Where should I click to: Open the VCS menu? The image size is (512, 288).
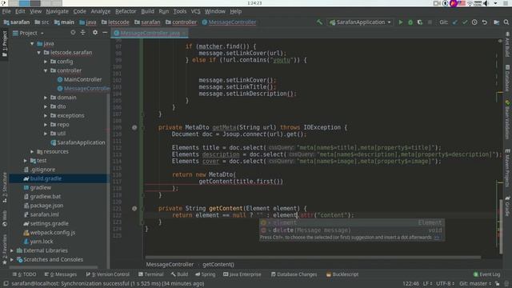(x=195, y=11)
